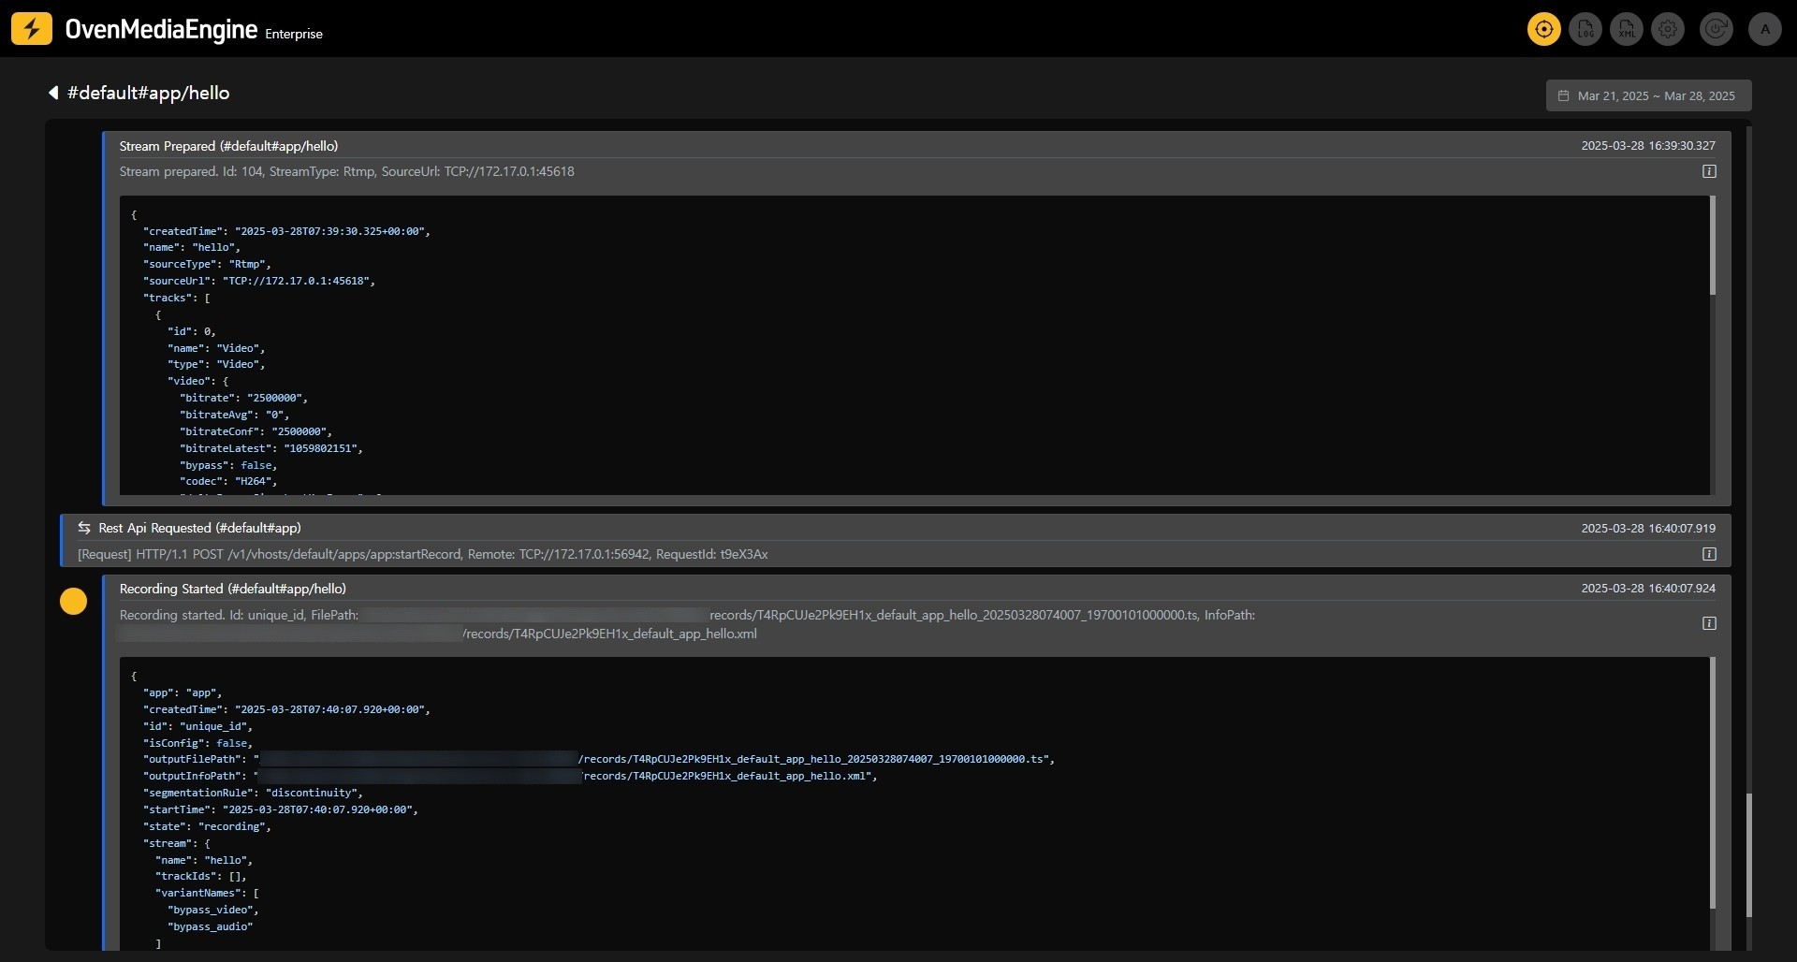Screen dimensions: 1797x962
Task: Click the "bitrateConf": "2500000" line
Action: 256,431
